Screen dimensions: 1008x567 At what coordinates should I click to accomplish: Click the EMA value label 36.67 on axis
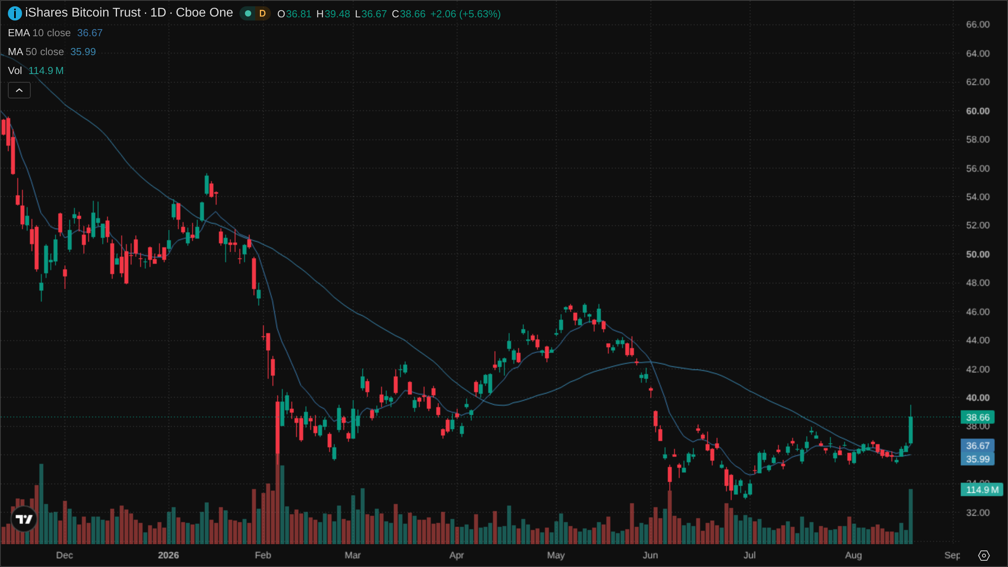click(977, 446)
